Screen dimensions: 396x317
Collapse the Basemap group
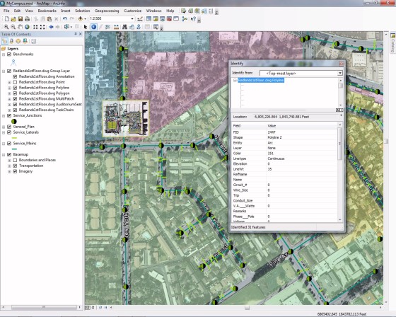click(4, 155)
